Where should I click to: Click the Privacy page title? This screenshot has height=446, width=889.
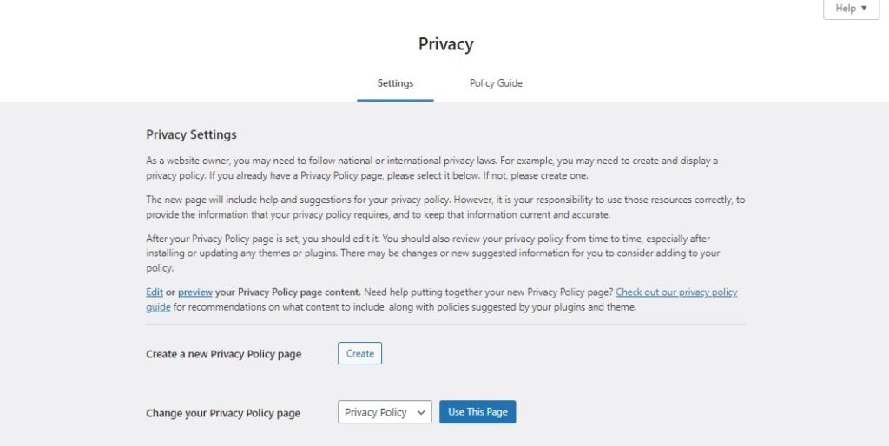tap(445, 44)
